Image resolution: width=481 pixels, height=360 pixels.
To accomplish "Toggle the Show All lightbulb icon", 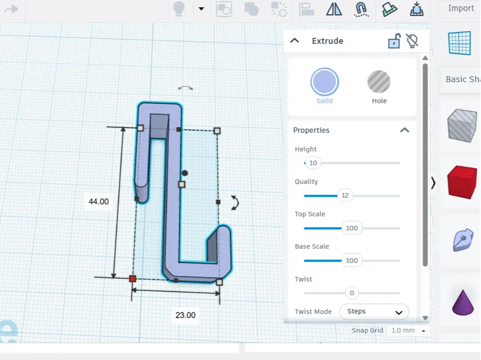I will [x=179, y=9].
